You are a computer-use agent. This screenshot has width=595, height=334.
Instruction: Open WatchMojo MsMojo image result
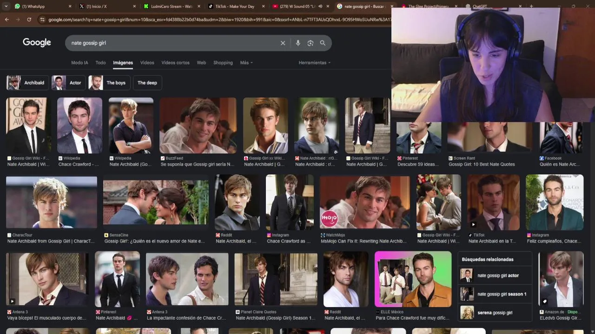[365, 202]
